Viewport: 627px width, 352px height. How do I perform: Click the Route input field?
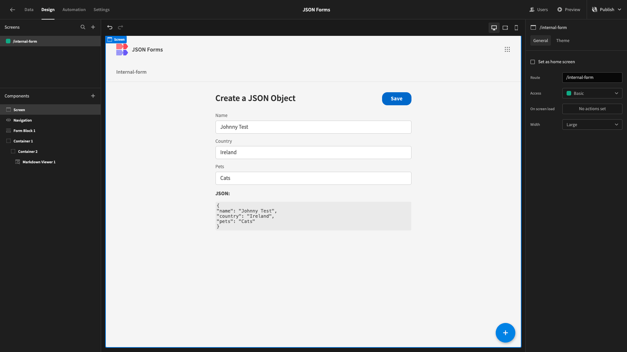(592, 78)
